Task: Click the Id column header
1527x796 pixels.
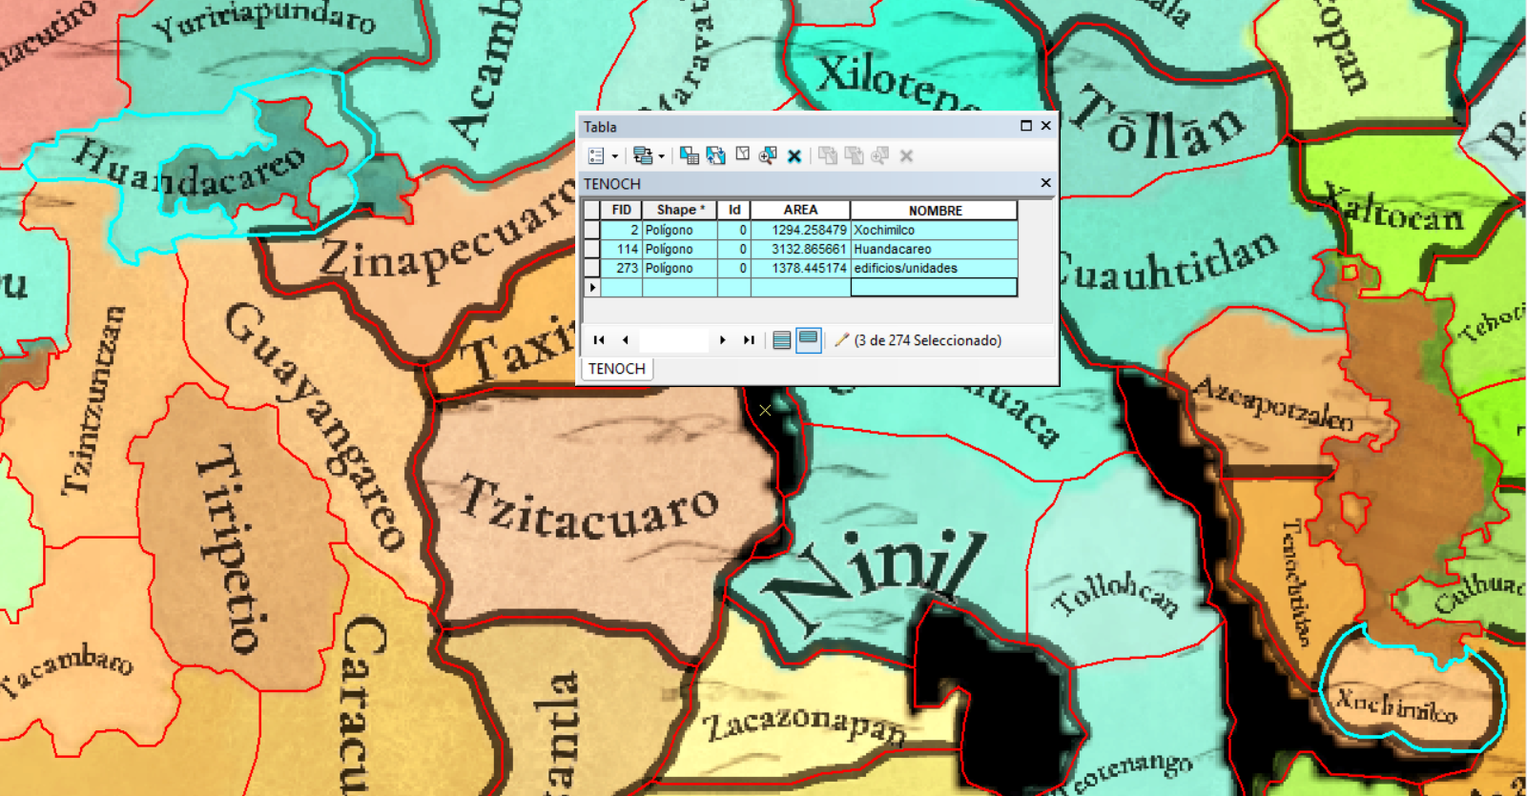Action: [733, 210]
